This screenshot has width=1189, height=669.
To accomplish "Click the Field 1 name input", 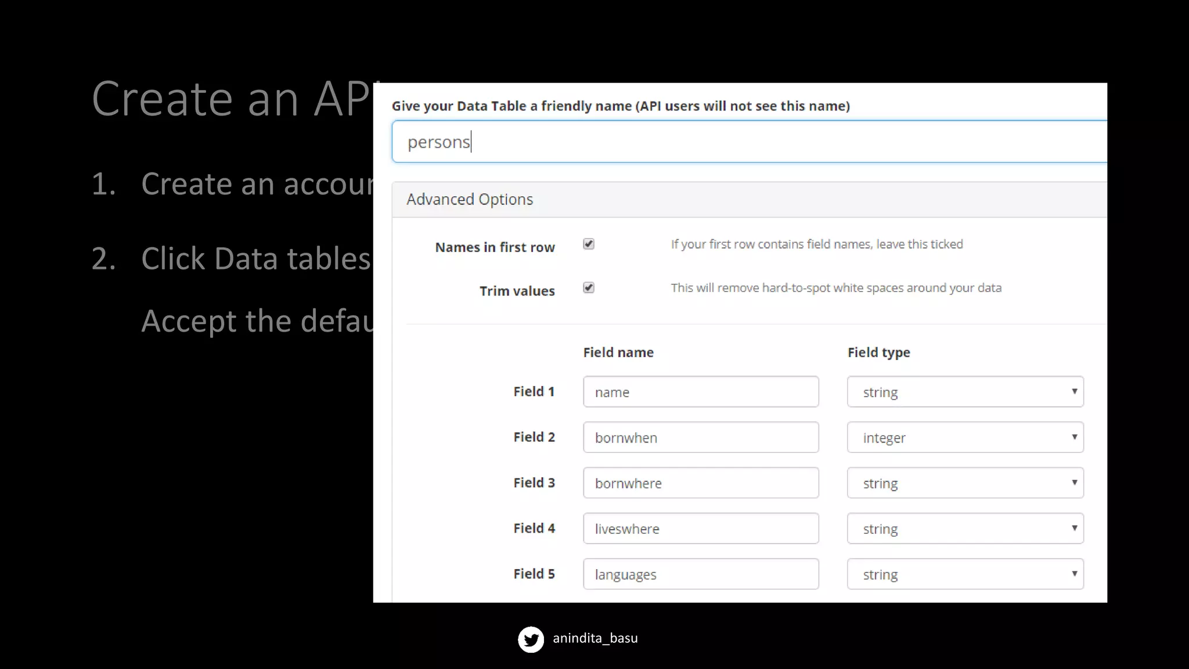I will tap(701, 392).
